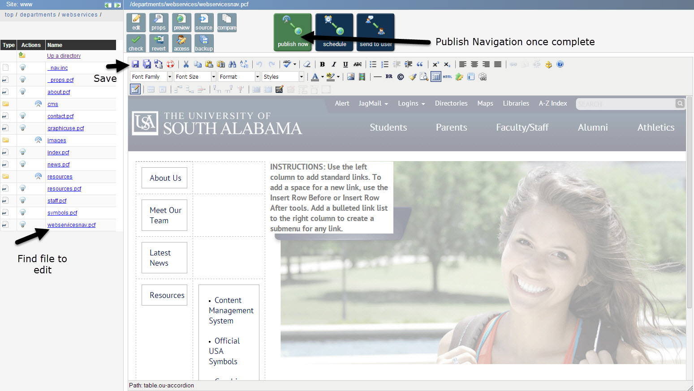Click the Spell check icon
694x391 pixels.
[x=287, y=64]
